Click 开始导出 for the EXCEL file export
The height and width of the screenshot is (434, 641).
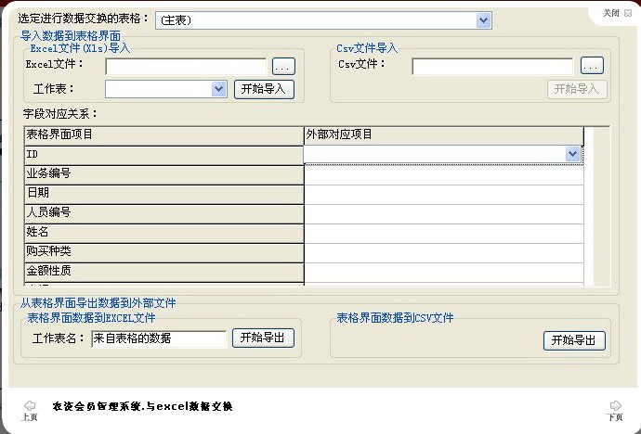coord(263,338)
